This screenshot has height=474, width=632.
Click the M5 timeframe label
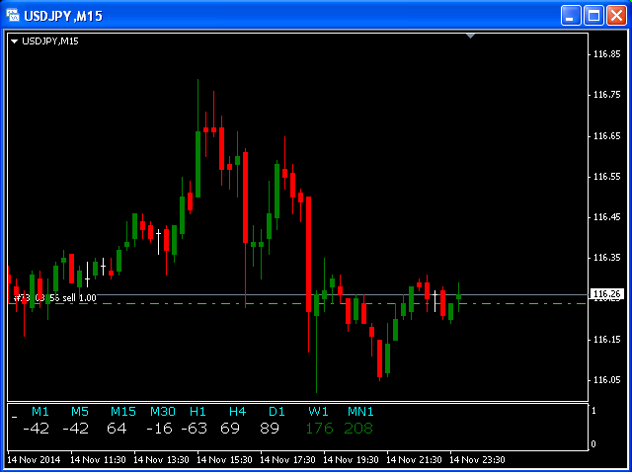80,412
